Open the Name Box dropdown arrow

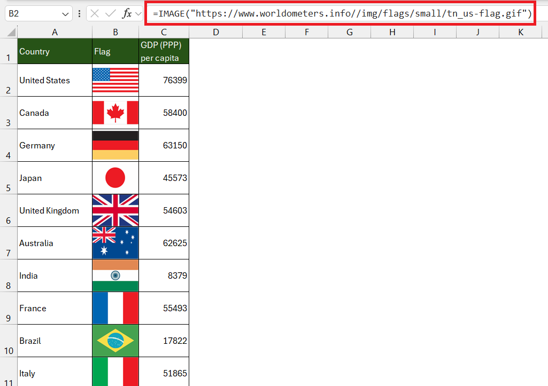pyautogui.click(x=65, y=14)
